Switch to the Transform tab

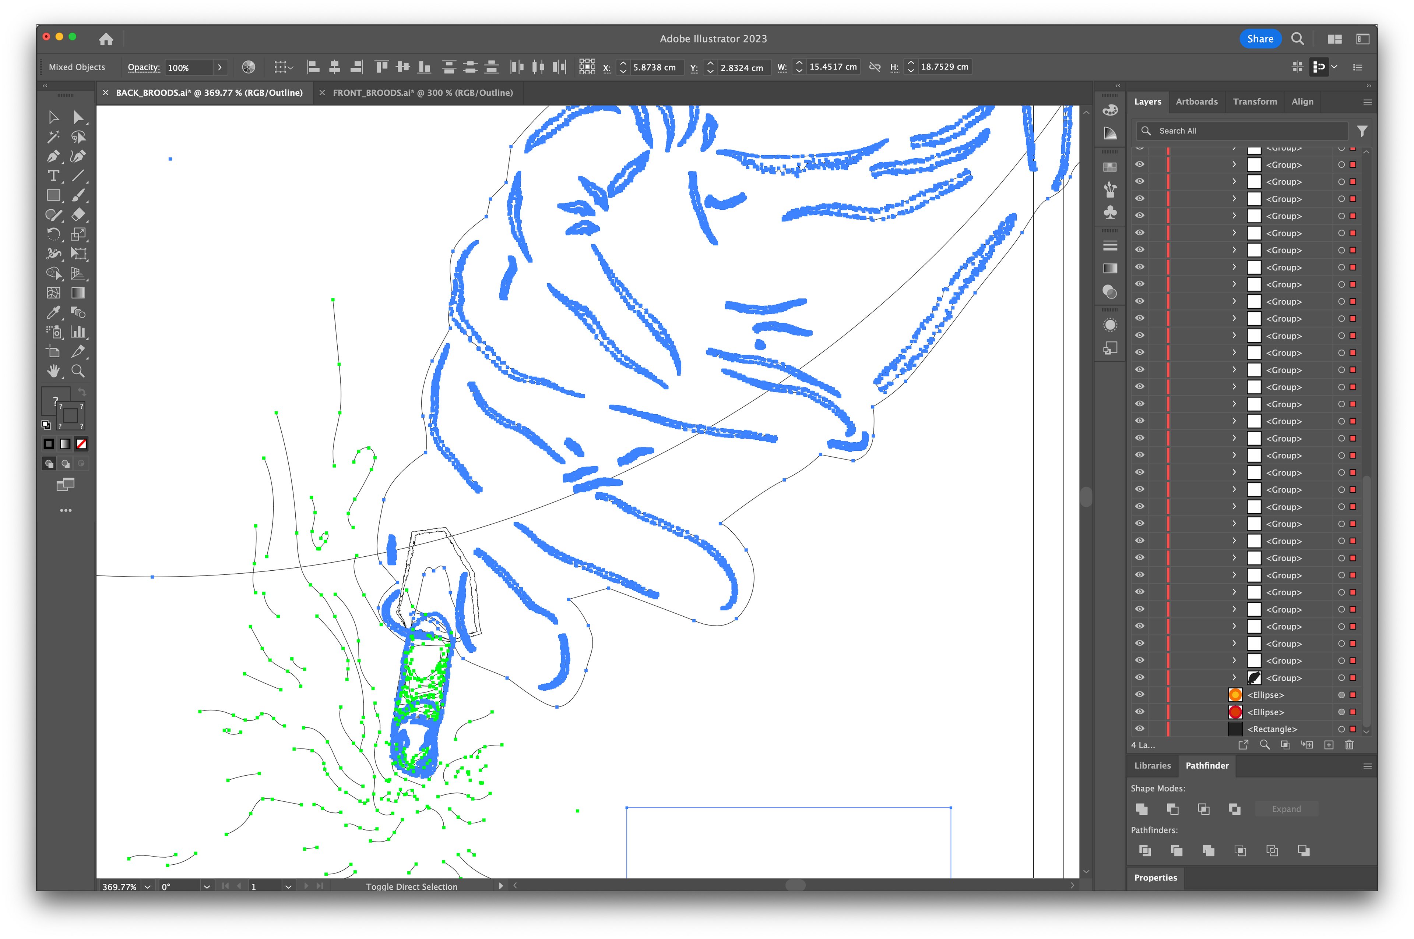(x=1255, y=102)
